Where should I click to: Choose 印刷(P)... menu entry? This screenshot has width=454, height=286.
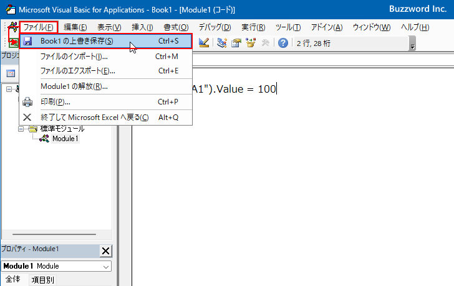coord(105,102)
